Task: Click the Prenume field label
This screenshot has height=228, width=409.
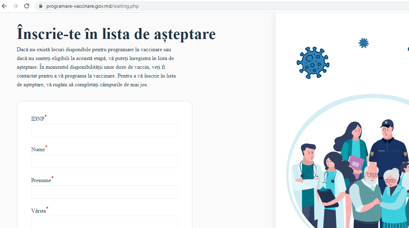Action: [x=41, y=180]
